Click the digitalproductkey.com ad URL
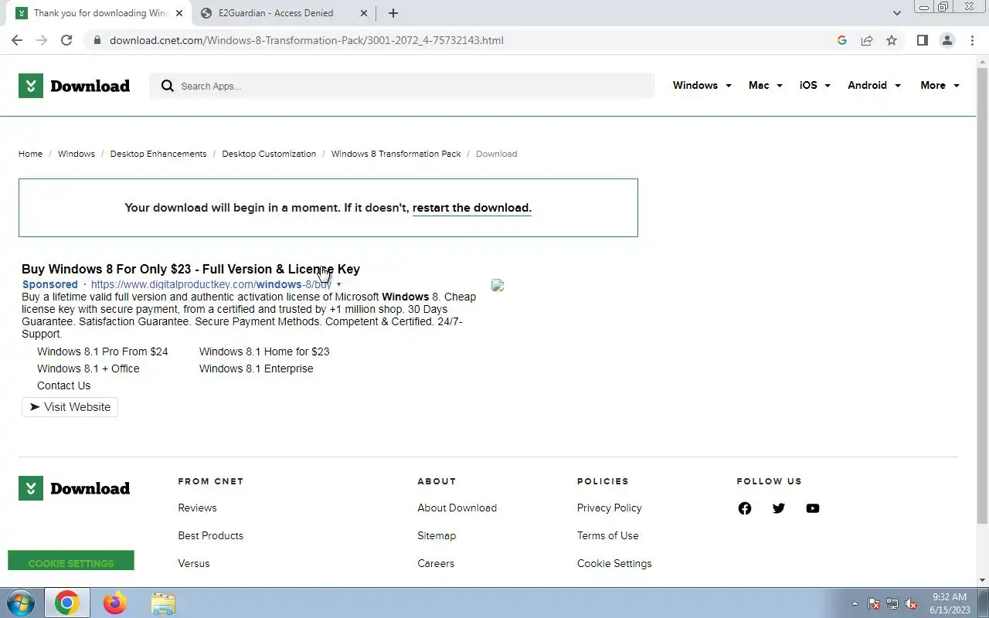The width and height of the screenshot is (989, 618). [211, 284]
